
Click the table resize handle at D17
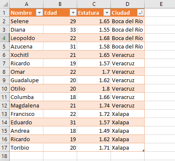pyautogui.click(x=143, y=150)
